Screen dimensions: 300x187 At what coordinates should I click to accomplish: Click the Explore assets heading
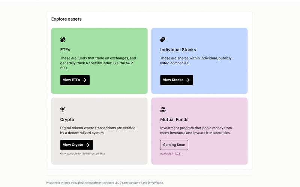click(66, 19)
